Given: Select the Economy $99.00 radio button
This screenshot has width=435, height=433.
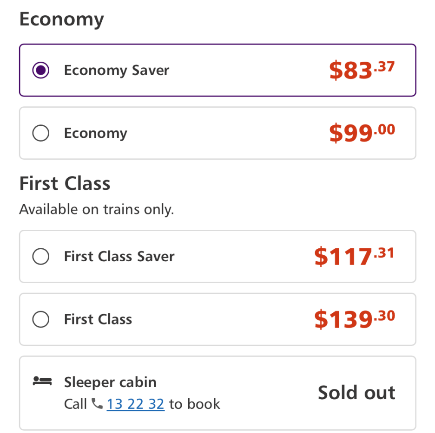Looking at the screenshot, I should point(41,133).
